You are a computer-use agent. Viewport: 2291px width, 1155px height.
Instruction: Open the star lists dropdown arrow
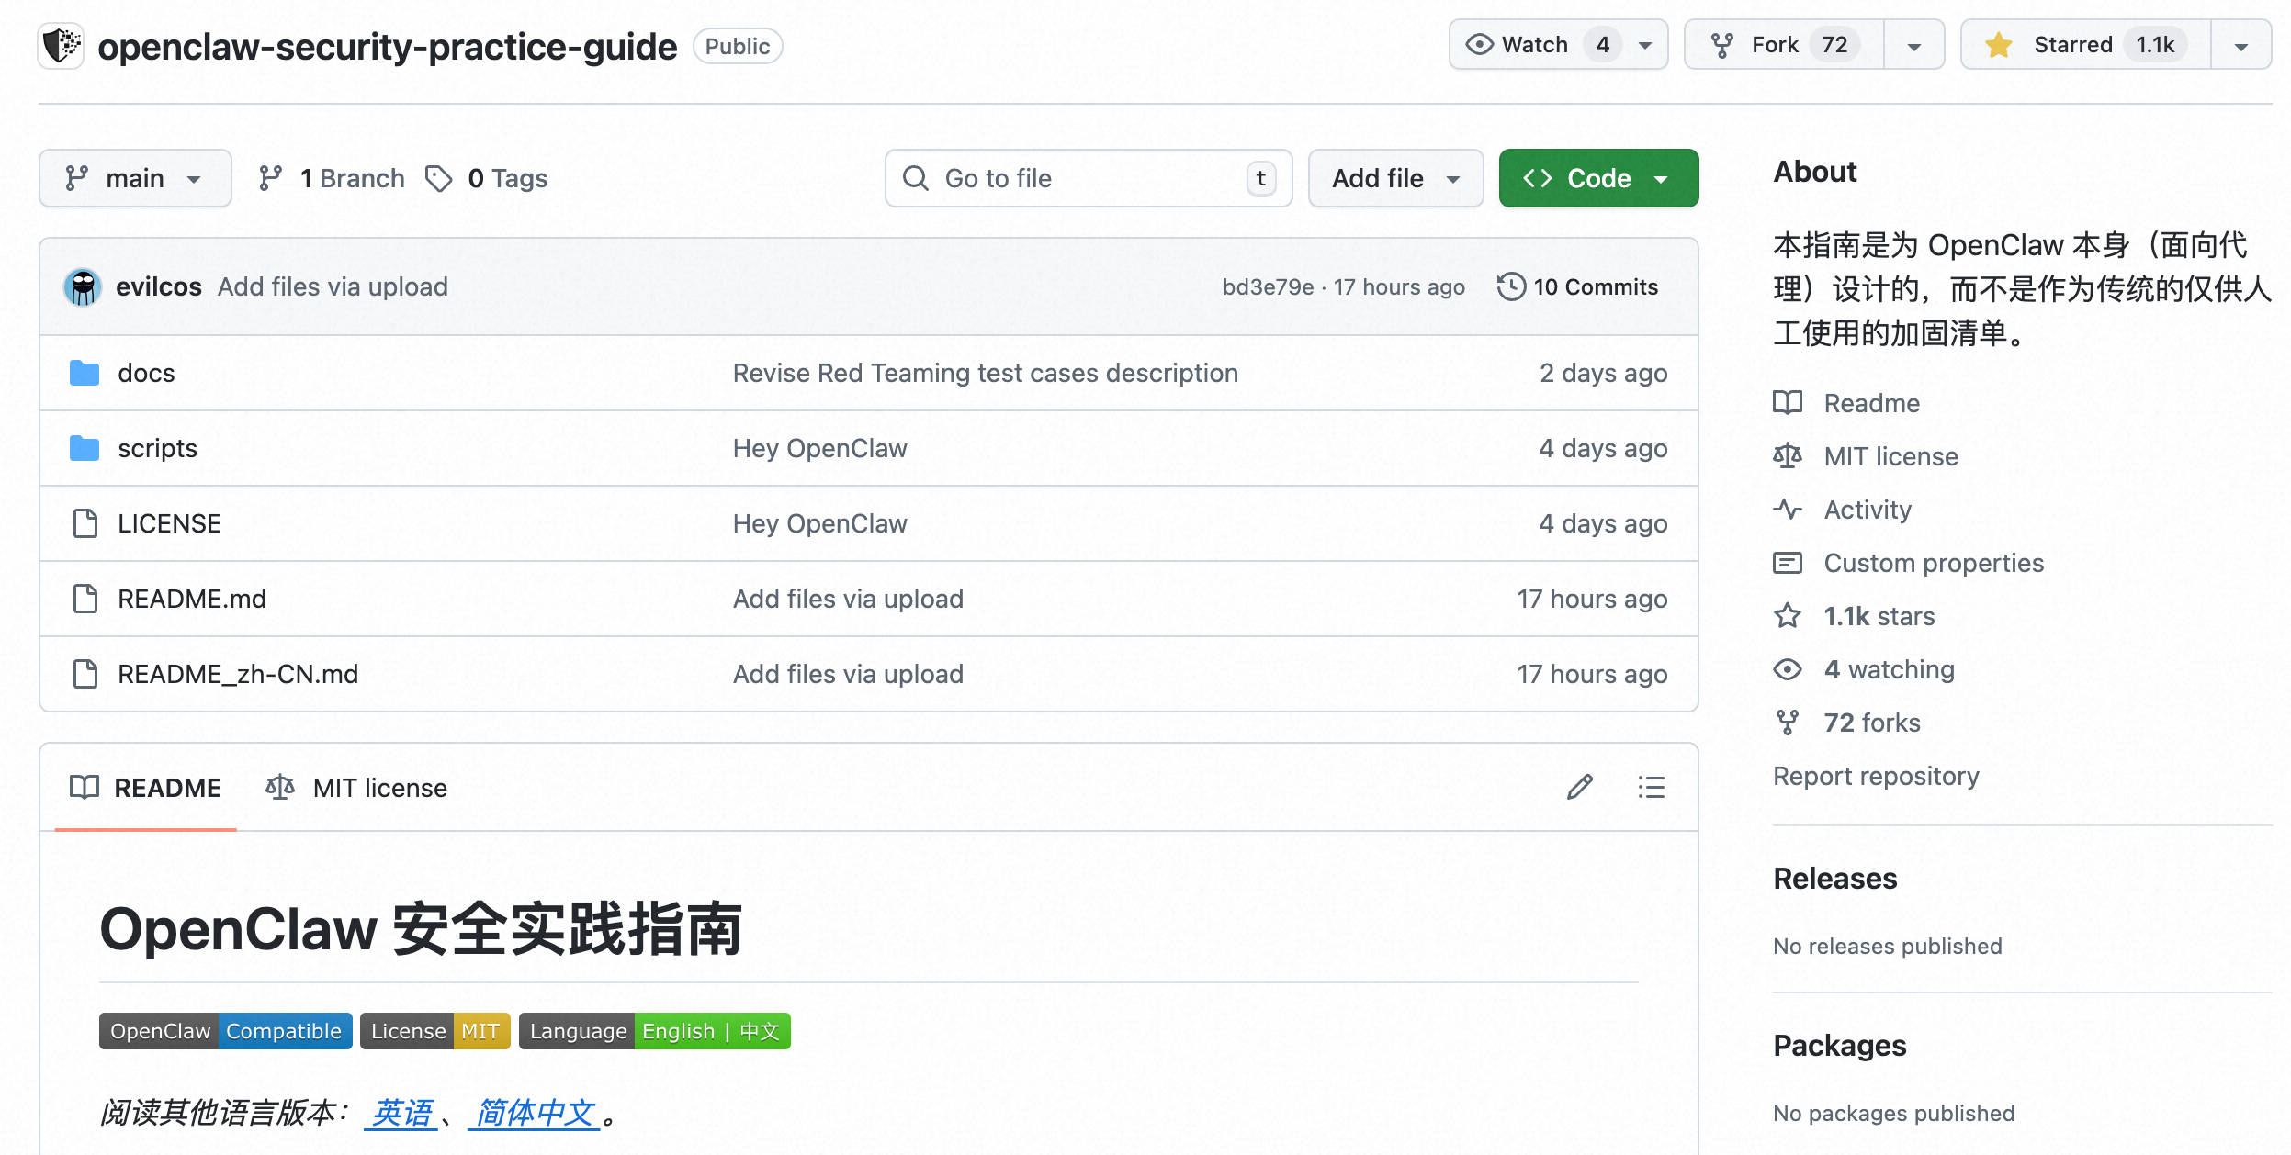(2240, 45)
